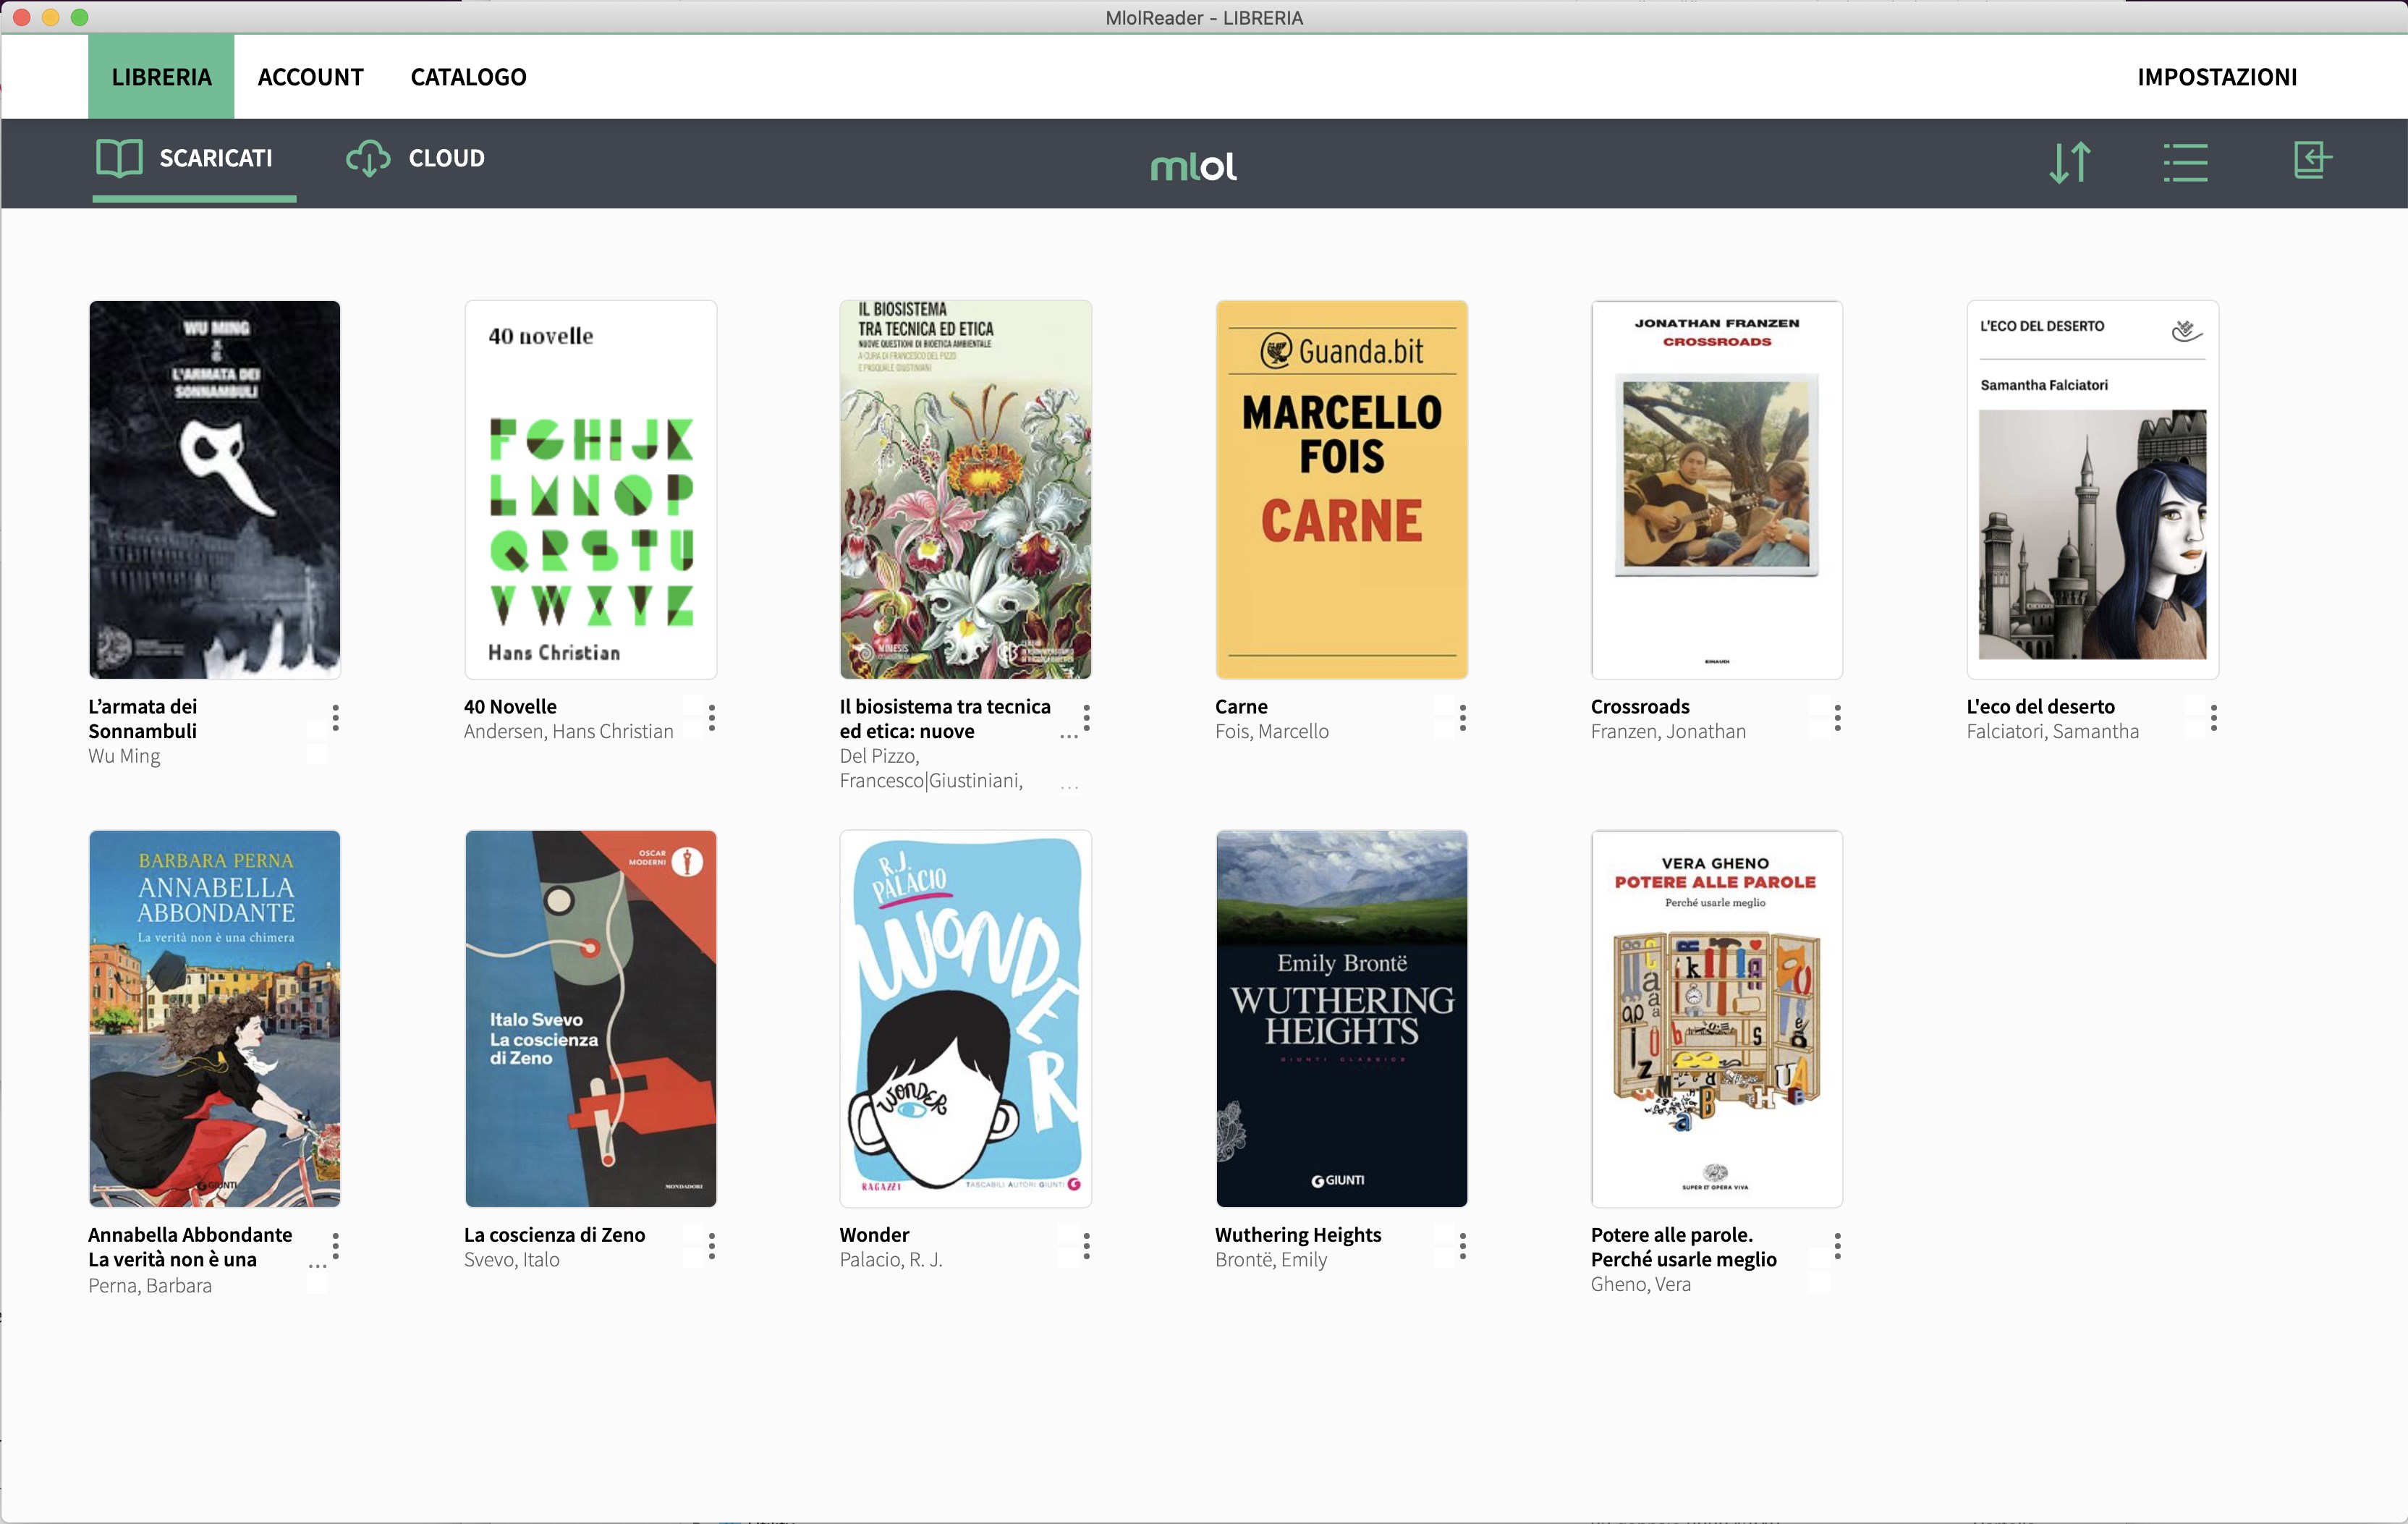Viewport: 2408px width, 1524px height.
Task: Open the Crossroads book cover
Action: click(x=1717, y=489)
